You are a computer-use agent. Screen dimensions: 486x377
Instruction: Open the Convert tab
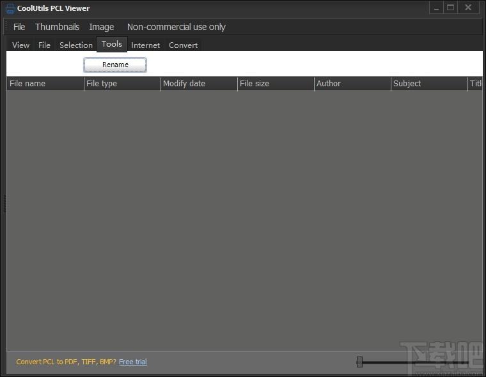[183, 45]
